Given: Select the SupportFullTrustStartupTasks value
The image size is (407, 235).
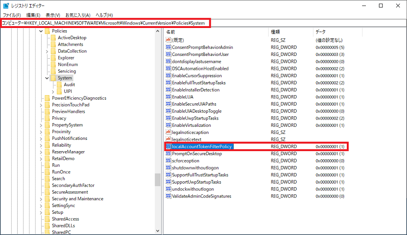Looking at the screenshot, I should [x=200, y=175].
